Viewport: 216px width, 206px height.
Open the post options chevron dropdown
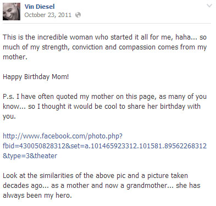pyautogui.click(x=209, y=6)
